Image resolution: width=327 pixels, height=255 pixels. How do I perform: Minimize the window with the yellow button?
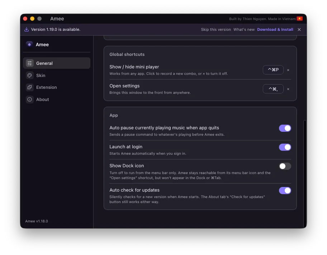click(32, 19)
